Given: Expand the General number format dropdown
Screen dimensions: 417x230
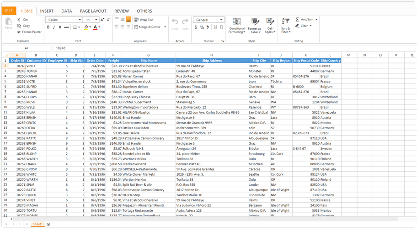Looking at the screenshot, I should pos(221,20).
